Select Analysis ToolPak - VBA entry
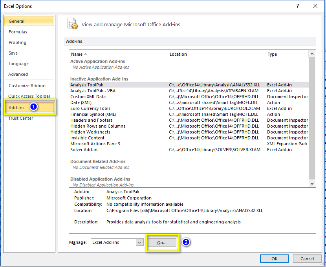326x267 pixels. pyautogui.click(x=93, y=91)
